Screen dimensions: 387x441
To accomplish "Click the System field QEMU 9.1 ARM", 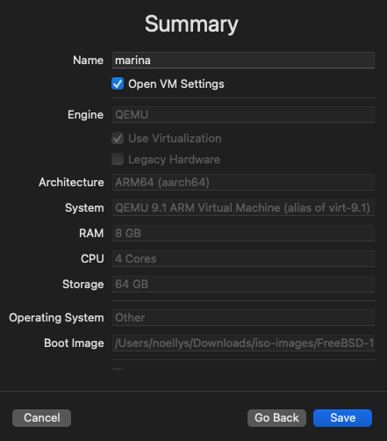I will pyautogui.click(x=243, y=208).
